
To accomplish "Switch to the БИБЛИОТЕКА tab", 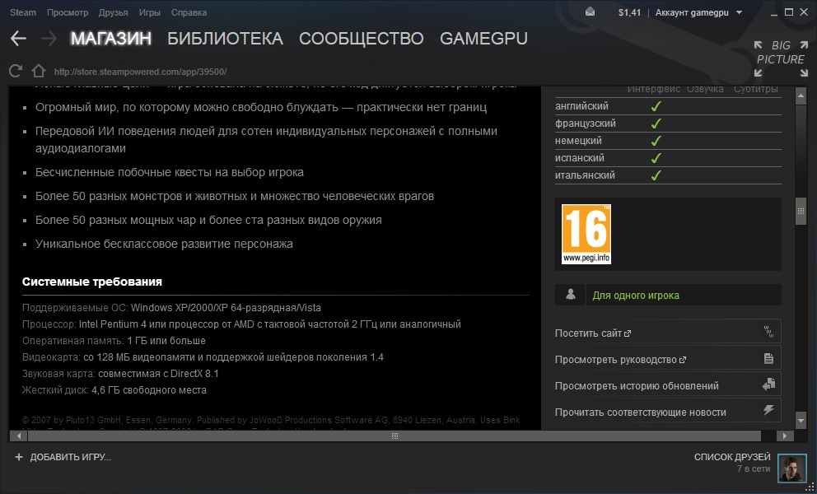I will pyautogui.click(x=225, y=38).
